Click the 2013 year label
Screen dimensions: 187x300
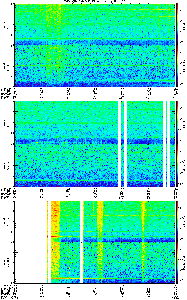[3, 298]
